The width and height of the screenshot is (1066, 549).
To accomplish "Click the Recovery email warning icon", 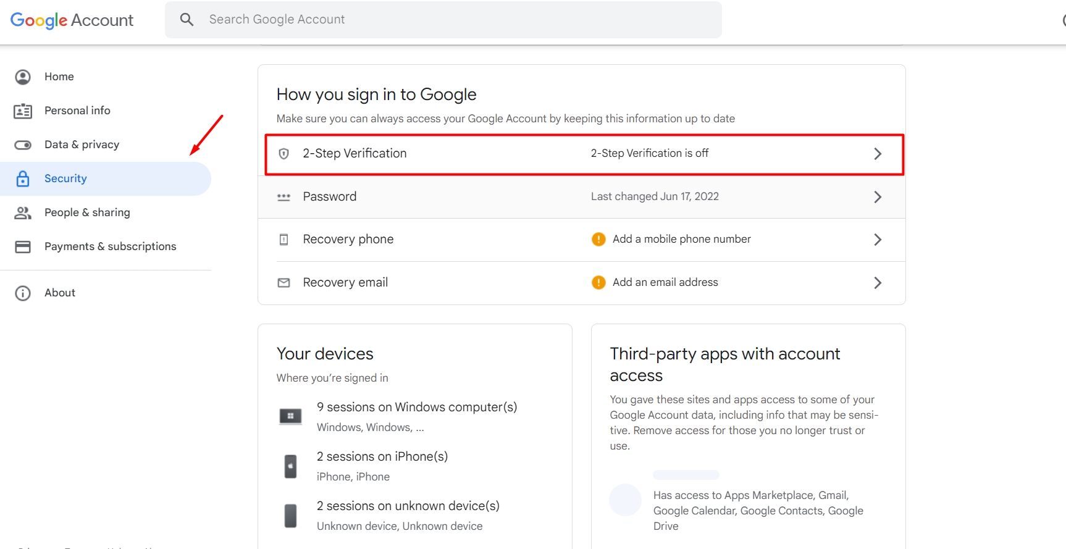I will (x=598, y=282).
